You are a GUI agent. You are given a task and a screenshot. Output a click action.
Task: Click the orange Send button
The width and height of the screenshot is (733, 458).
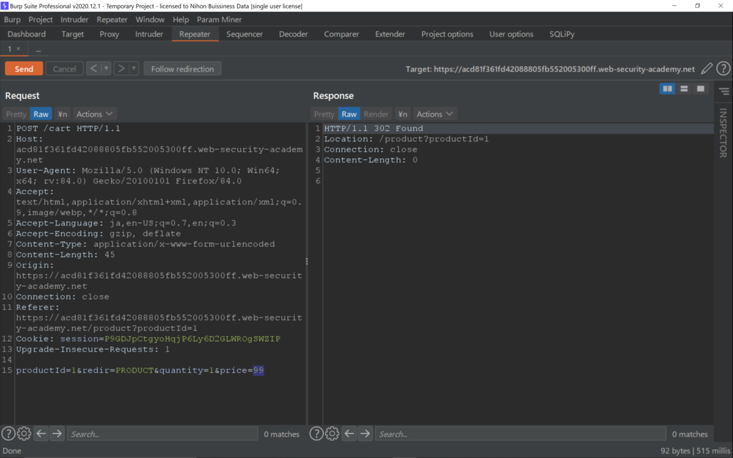click(x=24, y=69)
